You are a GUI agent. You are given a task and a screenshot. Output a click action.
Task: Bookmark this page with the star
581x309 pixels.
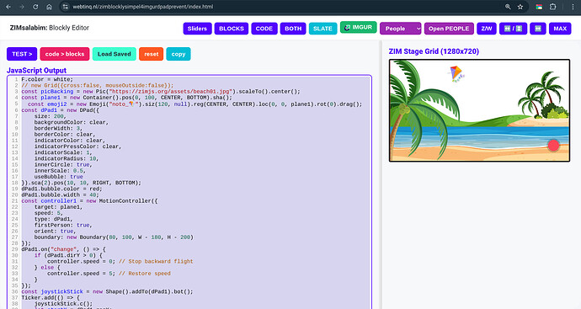[520, 7]
